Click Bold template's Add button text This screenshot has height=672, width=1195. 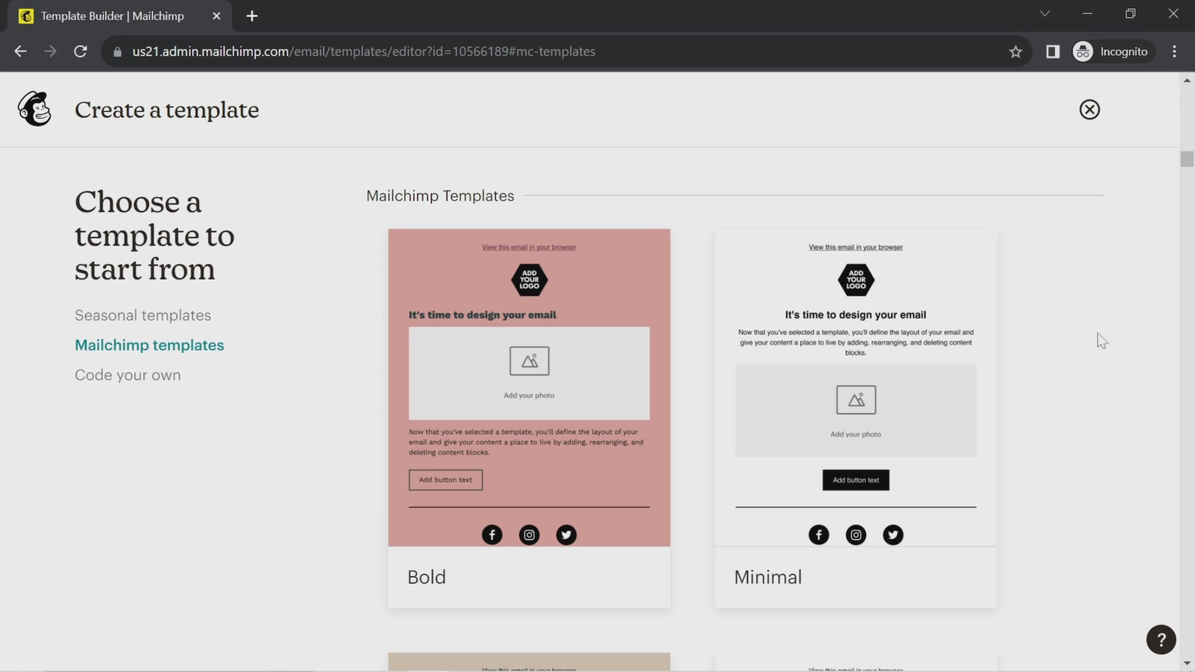[x=445, y=480]
